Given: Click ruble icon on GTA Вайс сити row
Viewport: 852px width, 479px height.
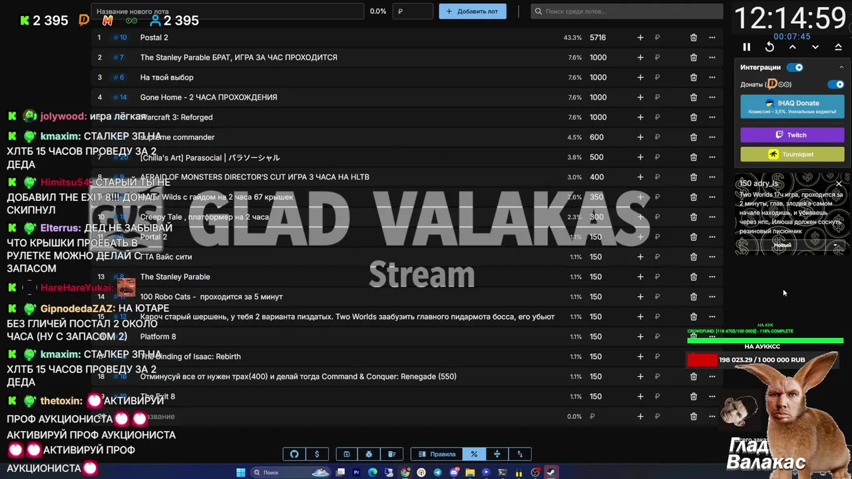Looking at the screenshot, I should (x=657, y=257).
